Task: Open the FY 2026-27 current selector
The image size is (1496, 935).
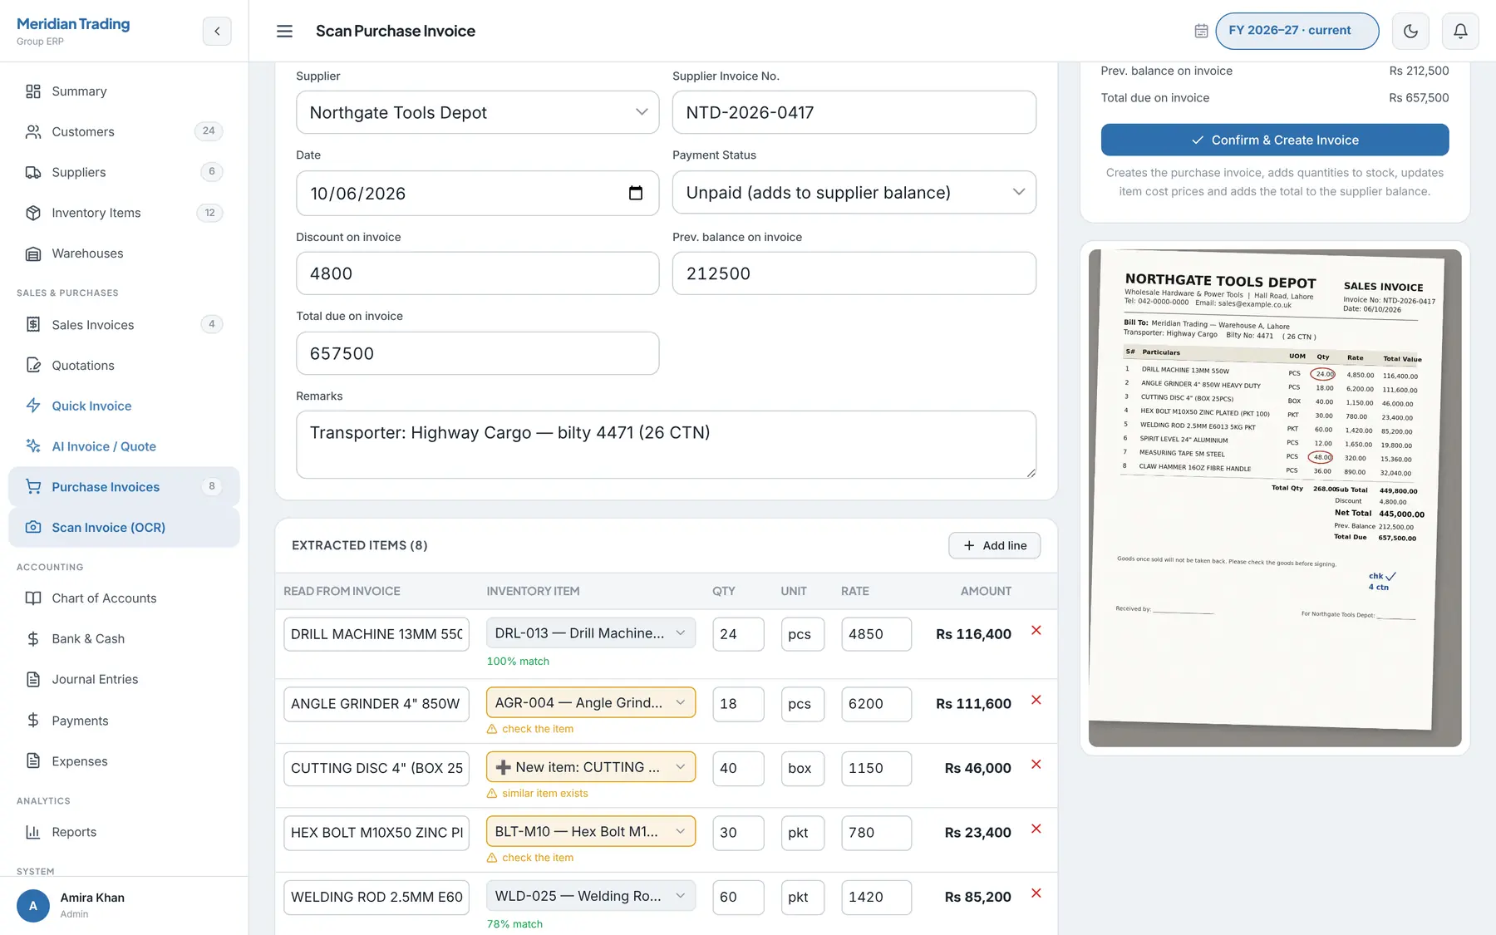Action: tap(1297, 31)
